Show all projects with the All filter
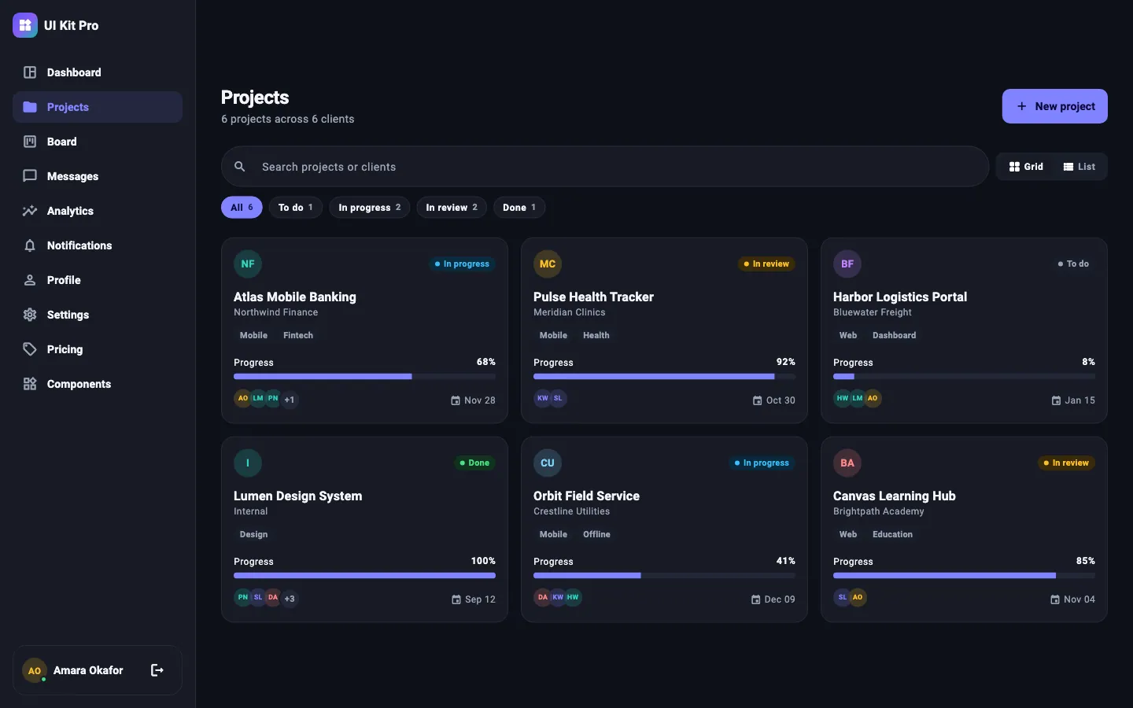The height and width of the screenshot is (708, 1133). pos(242,208)
